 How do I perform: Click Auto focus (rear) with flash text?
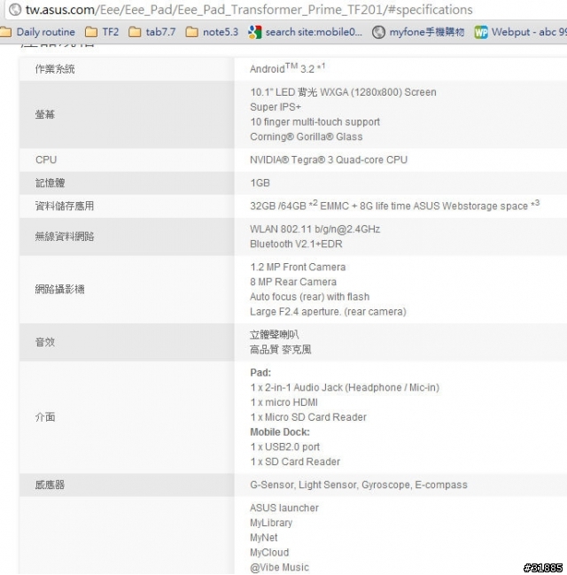click(310, 297)
